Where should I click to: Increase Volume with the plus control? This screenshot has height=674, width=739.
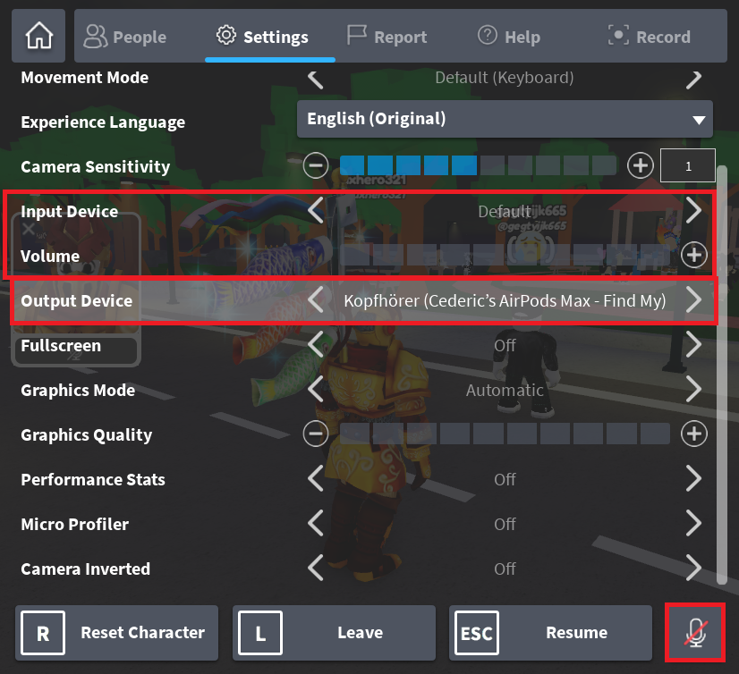pyautogui.click(x=693, y=255)
